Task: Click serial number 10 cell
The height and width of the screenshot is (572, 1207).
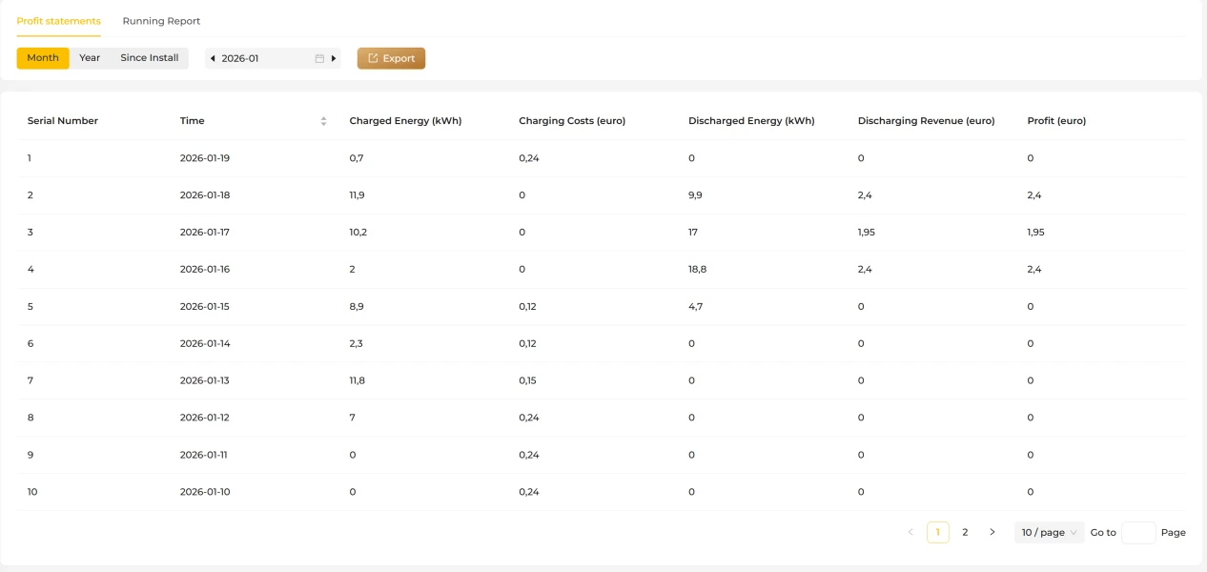Action: click(32, 492)
